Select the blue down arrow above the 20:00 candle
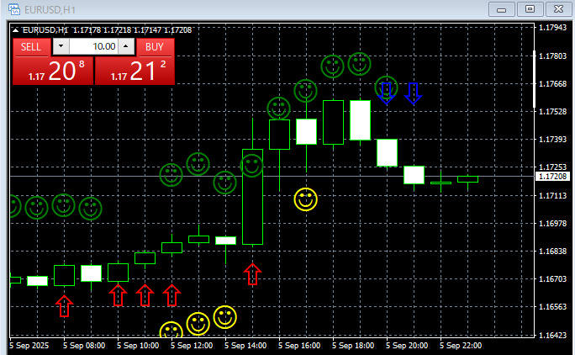Image resolution: width=575 pixels, height=355 pixels. (x=386, y=93)
